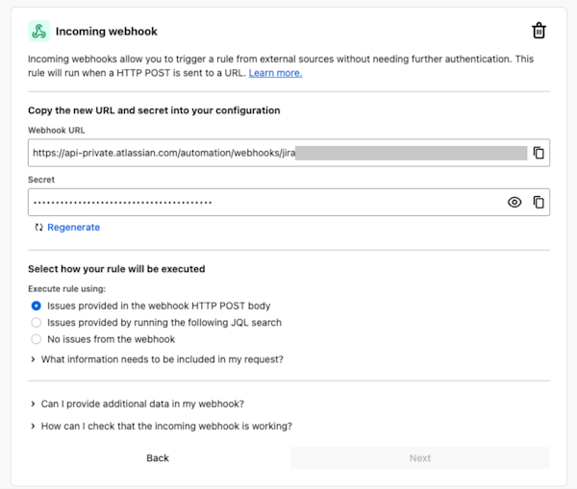Image resolution: width=577 pixels, height=489 pixels.
Task: Expand How can I check webhook is working
Action: pyautogui.click(x=160, y=426)
